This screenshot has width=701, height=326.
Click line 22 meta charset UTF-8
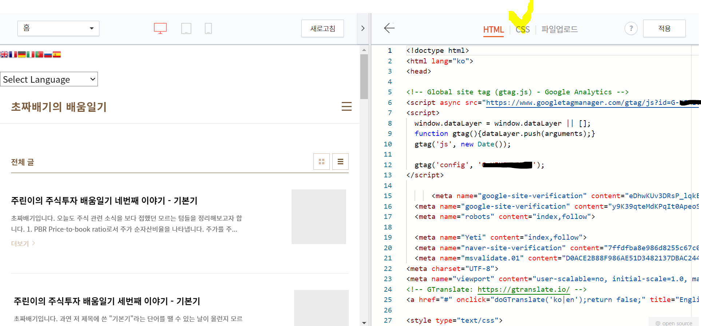pos(452,269)
